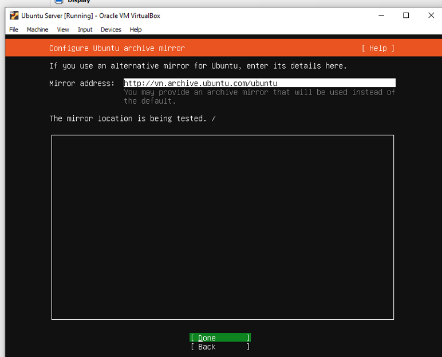The width and height of the screenshot is (442, 357).
Task: Minimize the VirtualBox VM window
Action: tap(380, 15)
